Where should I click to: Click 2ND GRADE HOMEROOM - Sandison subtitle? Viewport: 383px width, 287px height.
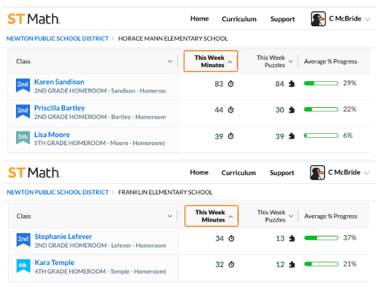tap(100, 91)
